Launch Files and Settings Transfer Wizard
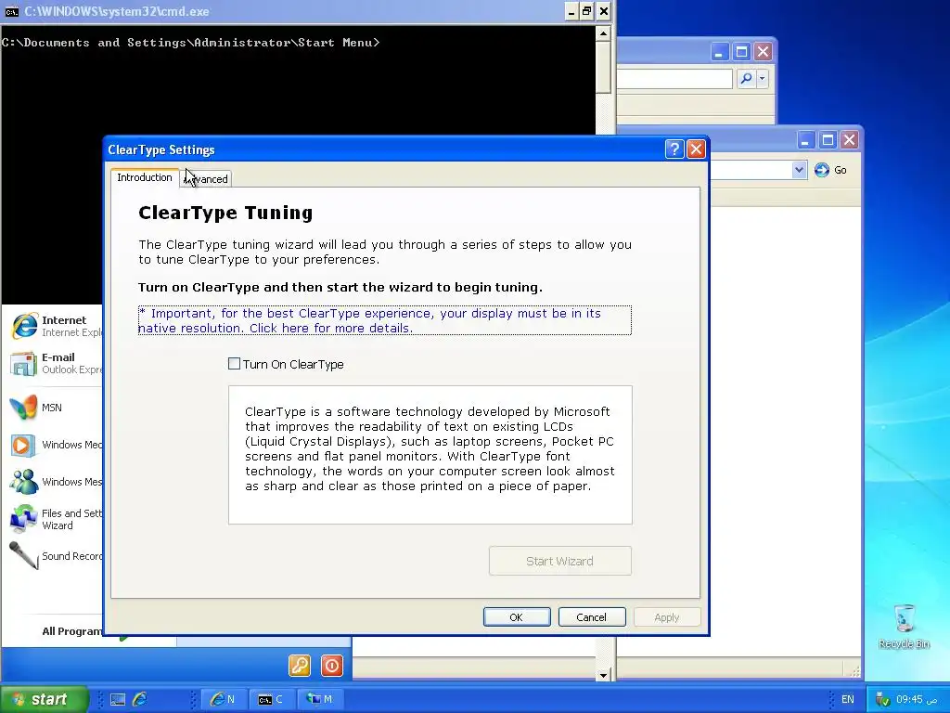Screen dimensions: 950x713 point(57,519)
